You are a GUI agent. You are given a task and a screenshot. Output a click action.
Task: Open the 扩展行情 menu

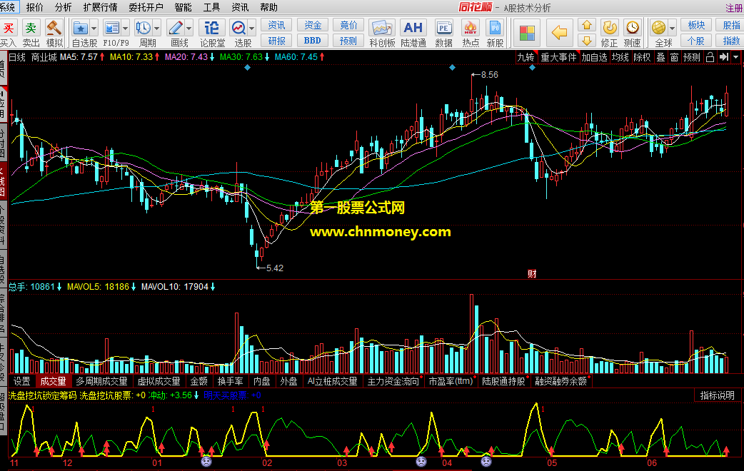pyautogui.click(x=100, y=7)
